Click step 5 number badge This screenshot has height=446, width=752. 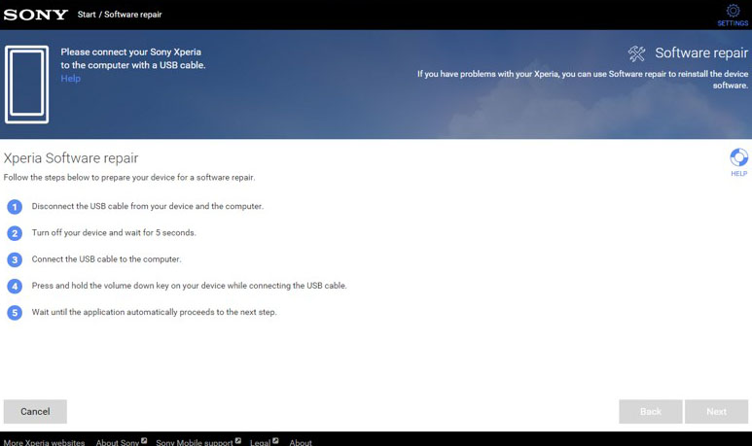click(x=15, y=312)
